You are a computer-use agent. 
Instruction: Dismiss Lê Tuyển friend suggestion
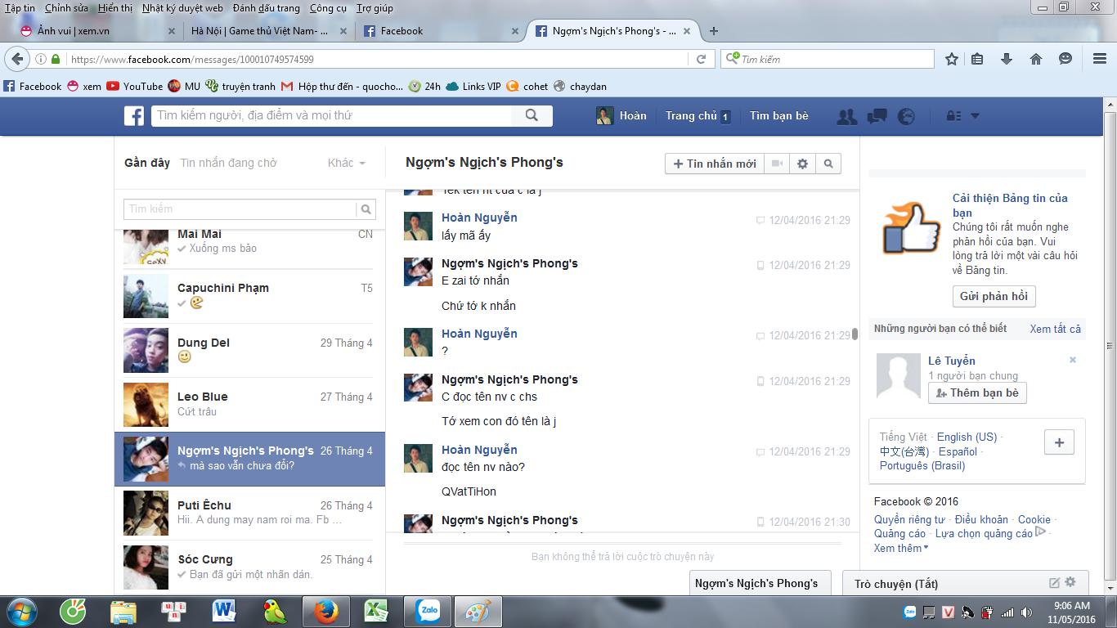[x=1073, y=360]
